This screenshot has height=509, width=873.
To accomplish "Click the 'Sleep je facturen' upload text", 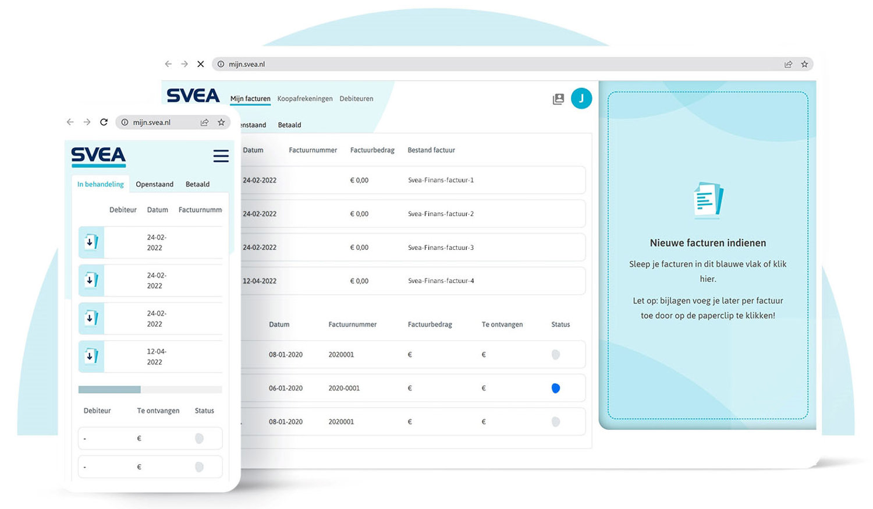I will click(x=708, y=271).
